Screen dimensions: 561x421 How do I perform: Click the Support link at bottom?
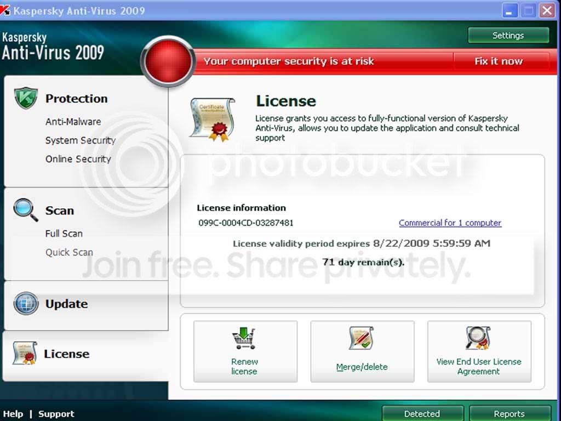pyautogui.click(x=56, y=414)
